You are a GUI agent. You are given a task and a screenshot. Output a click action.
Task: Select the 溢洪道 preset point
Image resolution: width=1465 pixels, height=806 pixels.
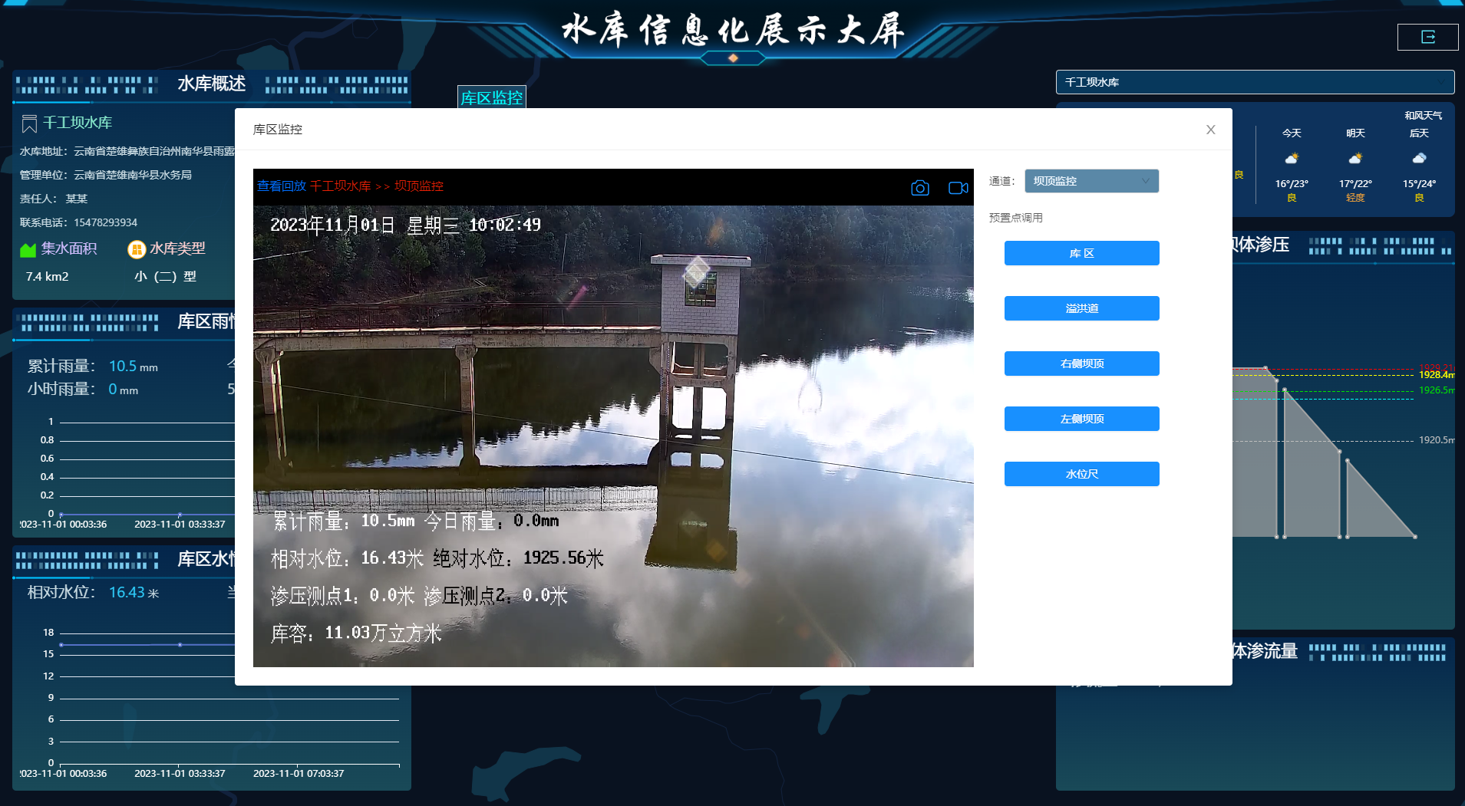(1081, 308)
